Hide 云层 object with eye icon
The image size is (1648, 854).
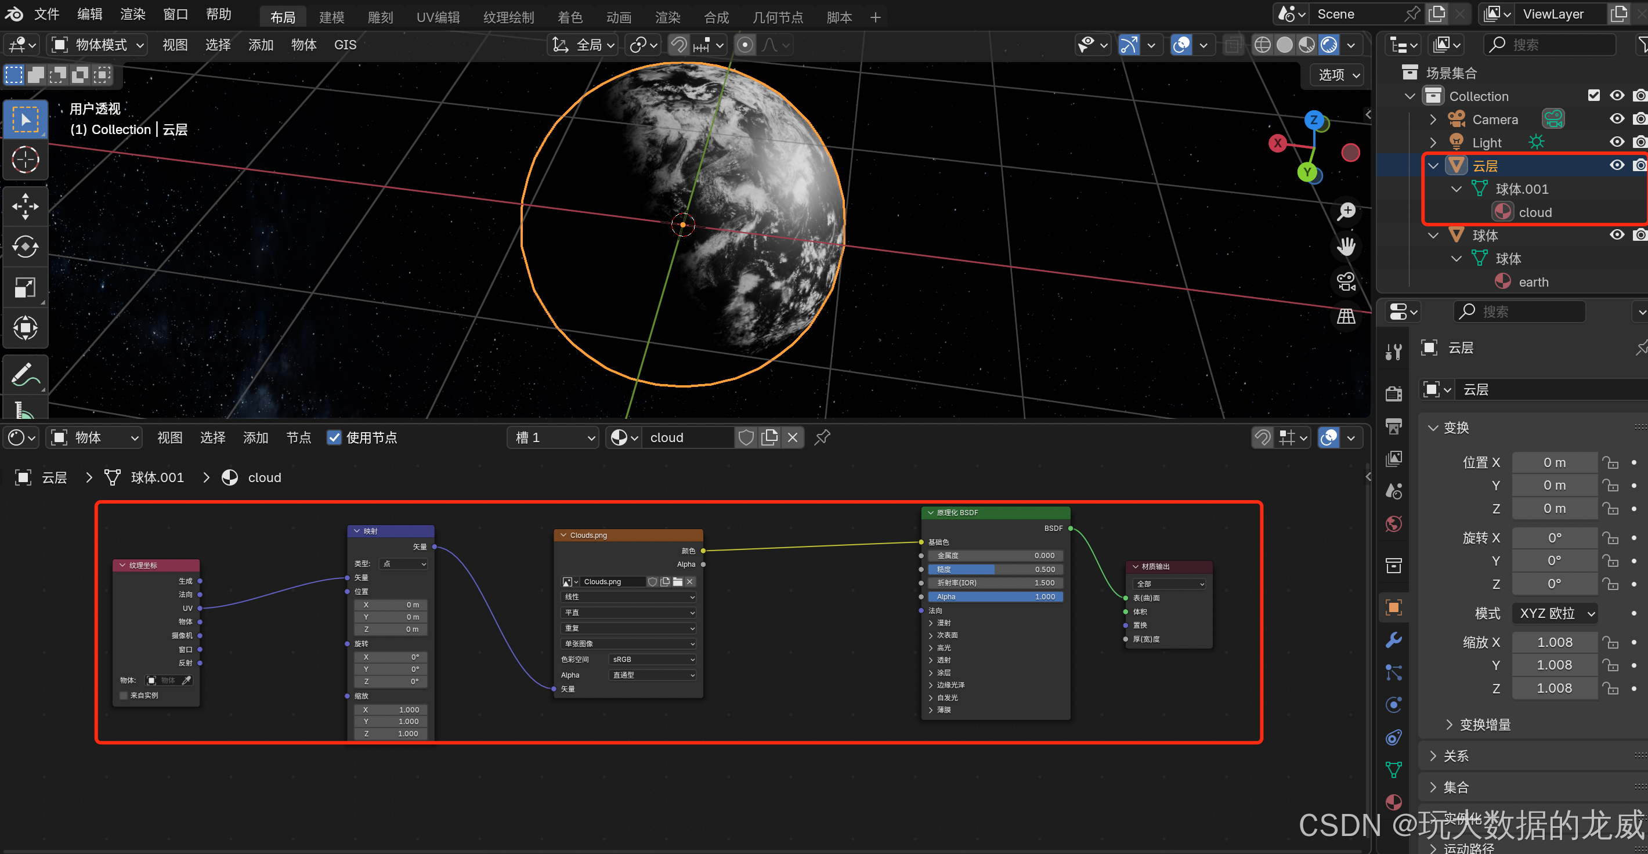pos(1617,166)
